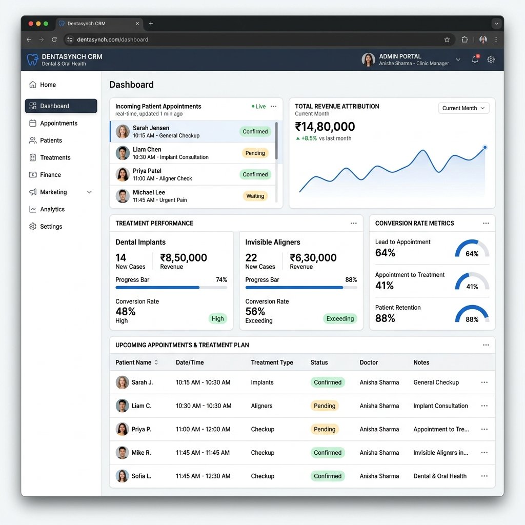Click Sofia L. avatar in table
Screen dimensions: 525x525
(x=122, y=476)
